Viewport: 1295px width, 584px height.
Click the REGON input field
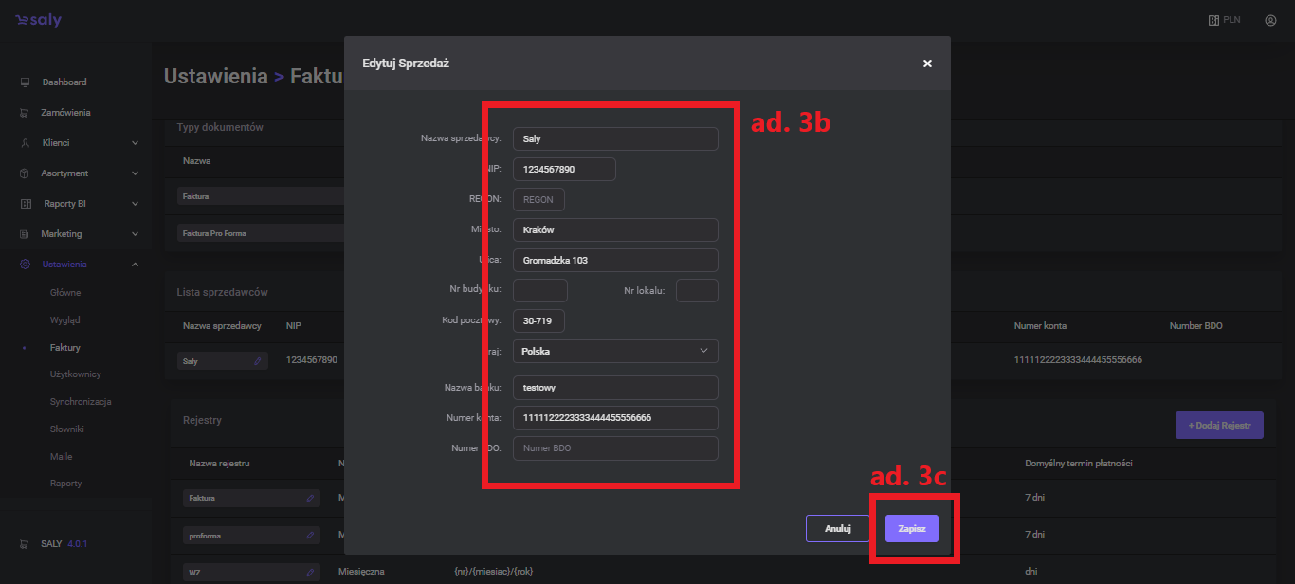point(538,199)
